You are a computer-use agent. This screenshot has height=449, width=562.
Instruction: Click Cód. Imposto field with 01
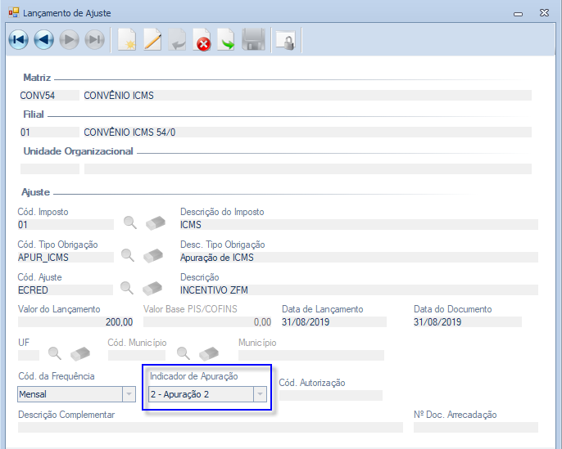(66, 225)
